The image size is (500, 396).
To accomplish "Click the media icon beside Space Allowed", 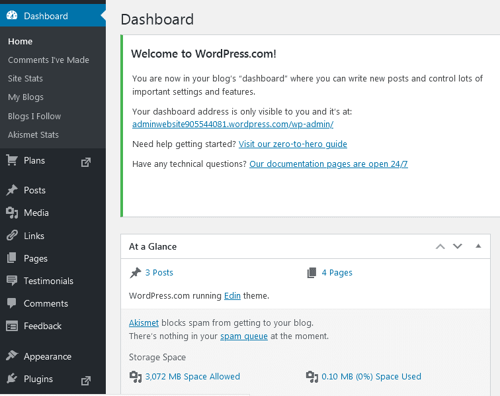I will pyautogui.click(x=135, y=377).
